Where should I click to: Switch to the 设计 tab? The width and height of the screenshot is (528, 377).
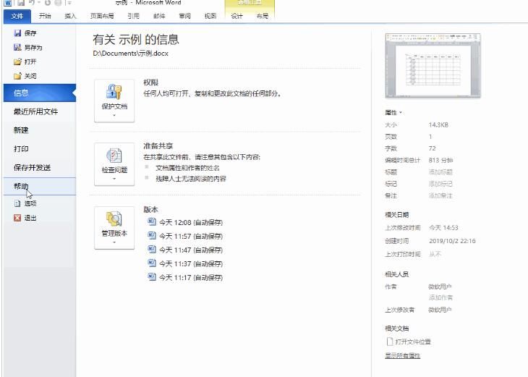pos(237,16)
